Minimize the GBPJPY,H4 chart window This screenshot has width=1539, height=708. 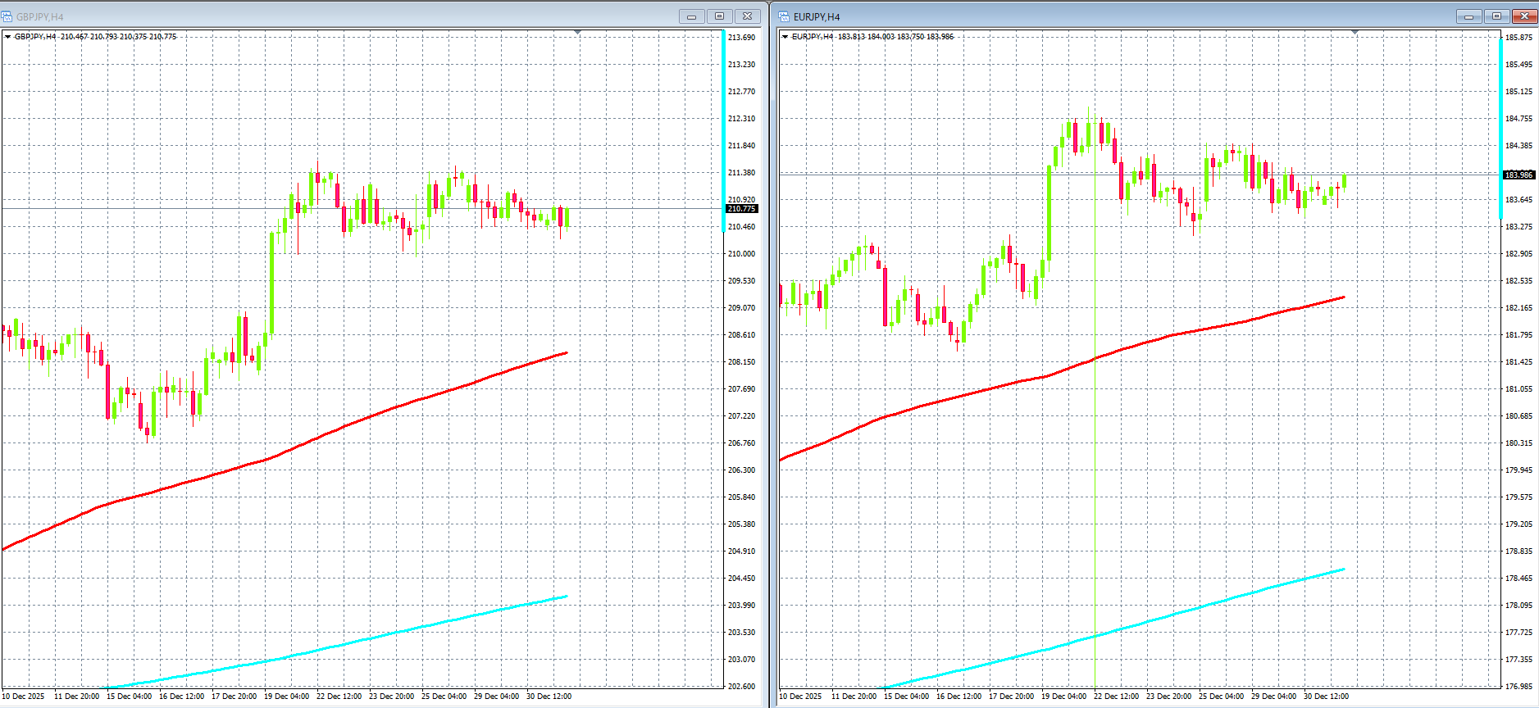(x=691, y=16)
